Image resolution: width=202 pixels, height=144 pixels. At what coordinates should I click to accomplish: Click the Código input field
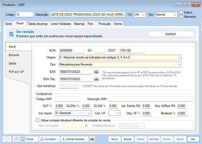click(x=25, y=14)
